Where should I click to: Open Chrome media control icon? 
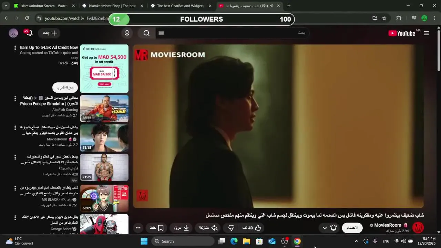coord(414,18)
